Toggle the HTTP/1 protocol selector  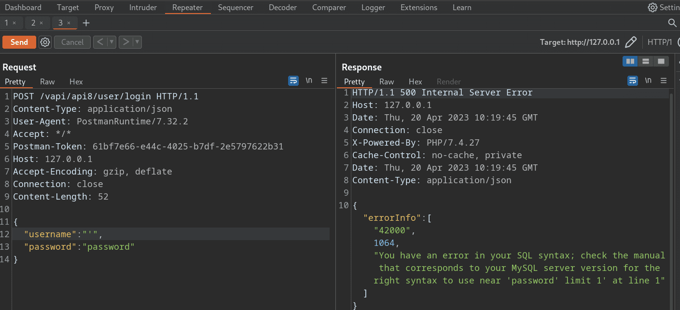[x=660, y=42]
